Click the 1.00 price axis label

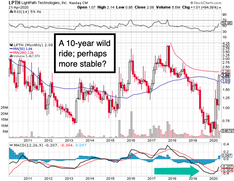pyautogui.click(x=226, y=108)
